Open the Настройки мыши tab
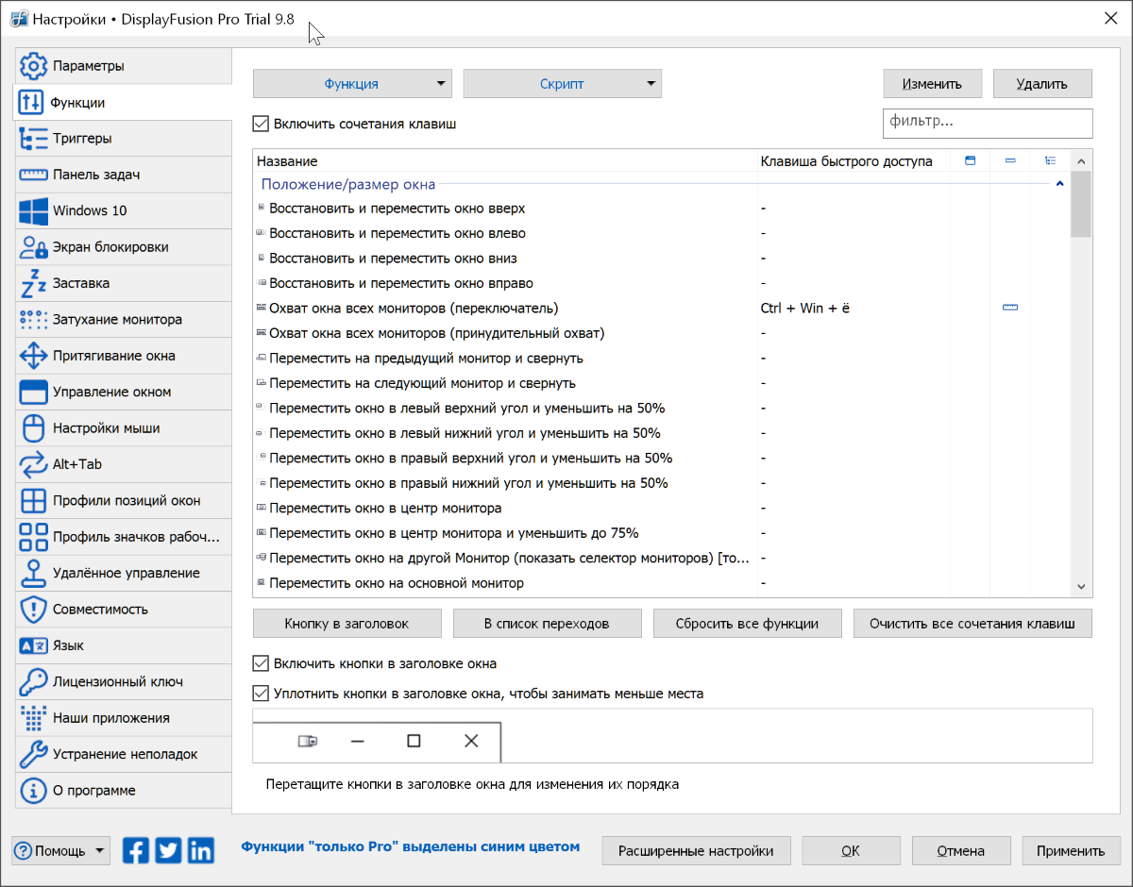Screen dimensions: 1133x887 pos(123,428)
